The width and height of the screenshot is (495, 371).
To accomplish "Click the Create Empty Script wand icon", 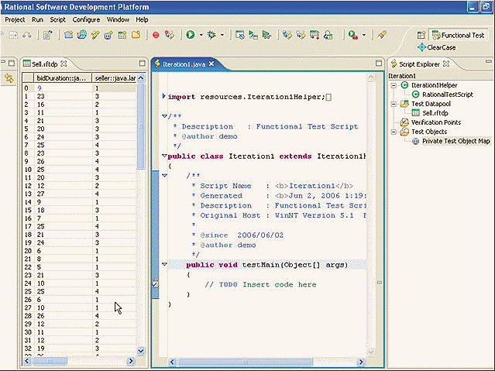I will (95, 35).
